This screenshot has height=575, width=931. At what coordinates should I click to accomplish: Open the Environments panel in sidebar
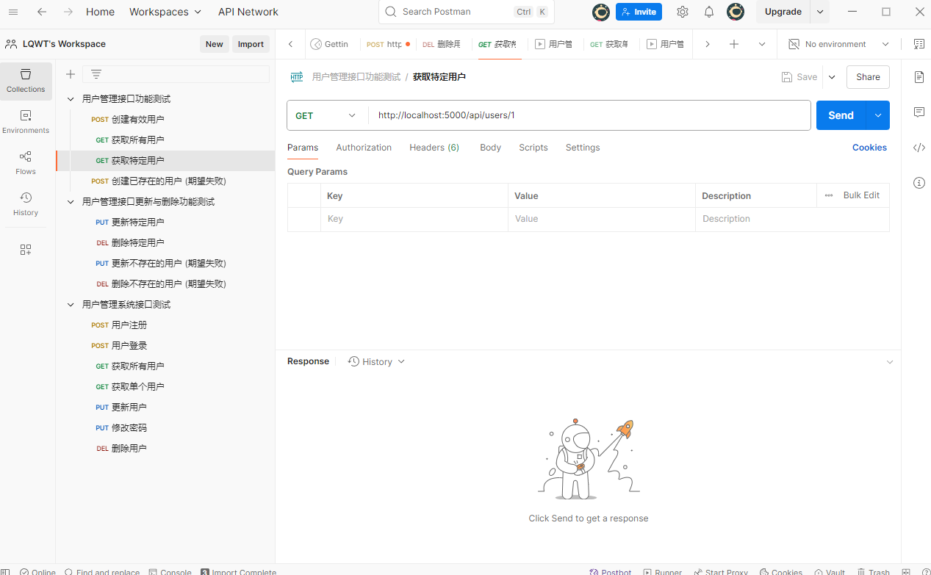(x=25, y=121)
